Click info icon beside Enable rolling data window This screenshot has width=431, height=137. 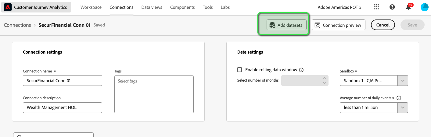301,70
